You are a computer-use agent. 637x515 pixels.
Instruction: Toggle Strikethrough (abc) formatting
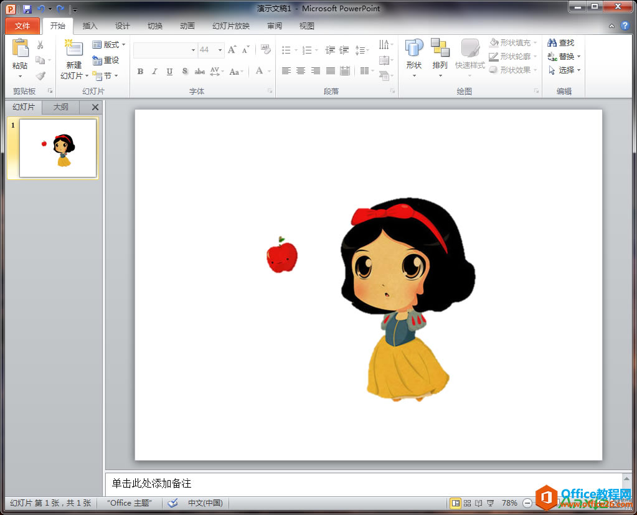(199, 72)
